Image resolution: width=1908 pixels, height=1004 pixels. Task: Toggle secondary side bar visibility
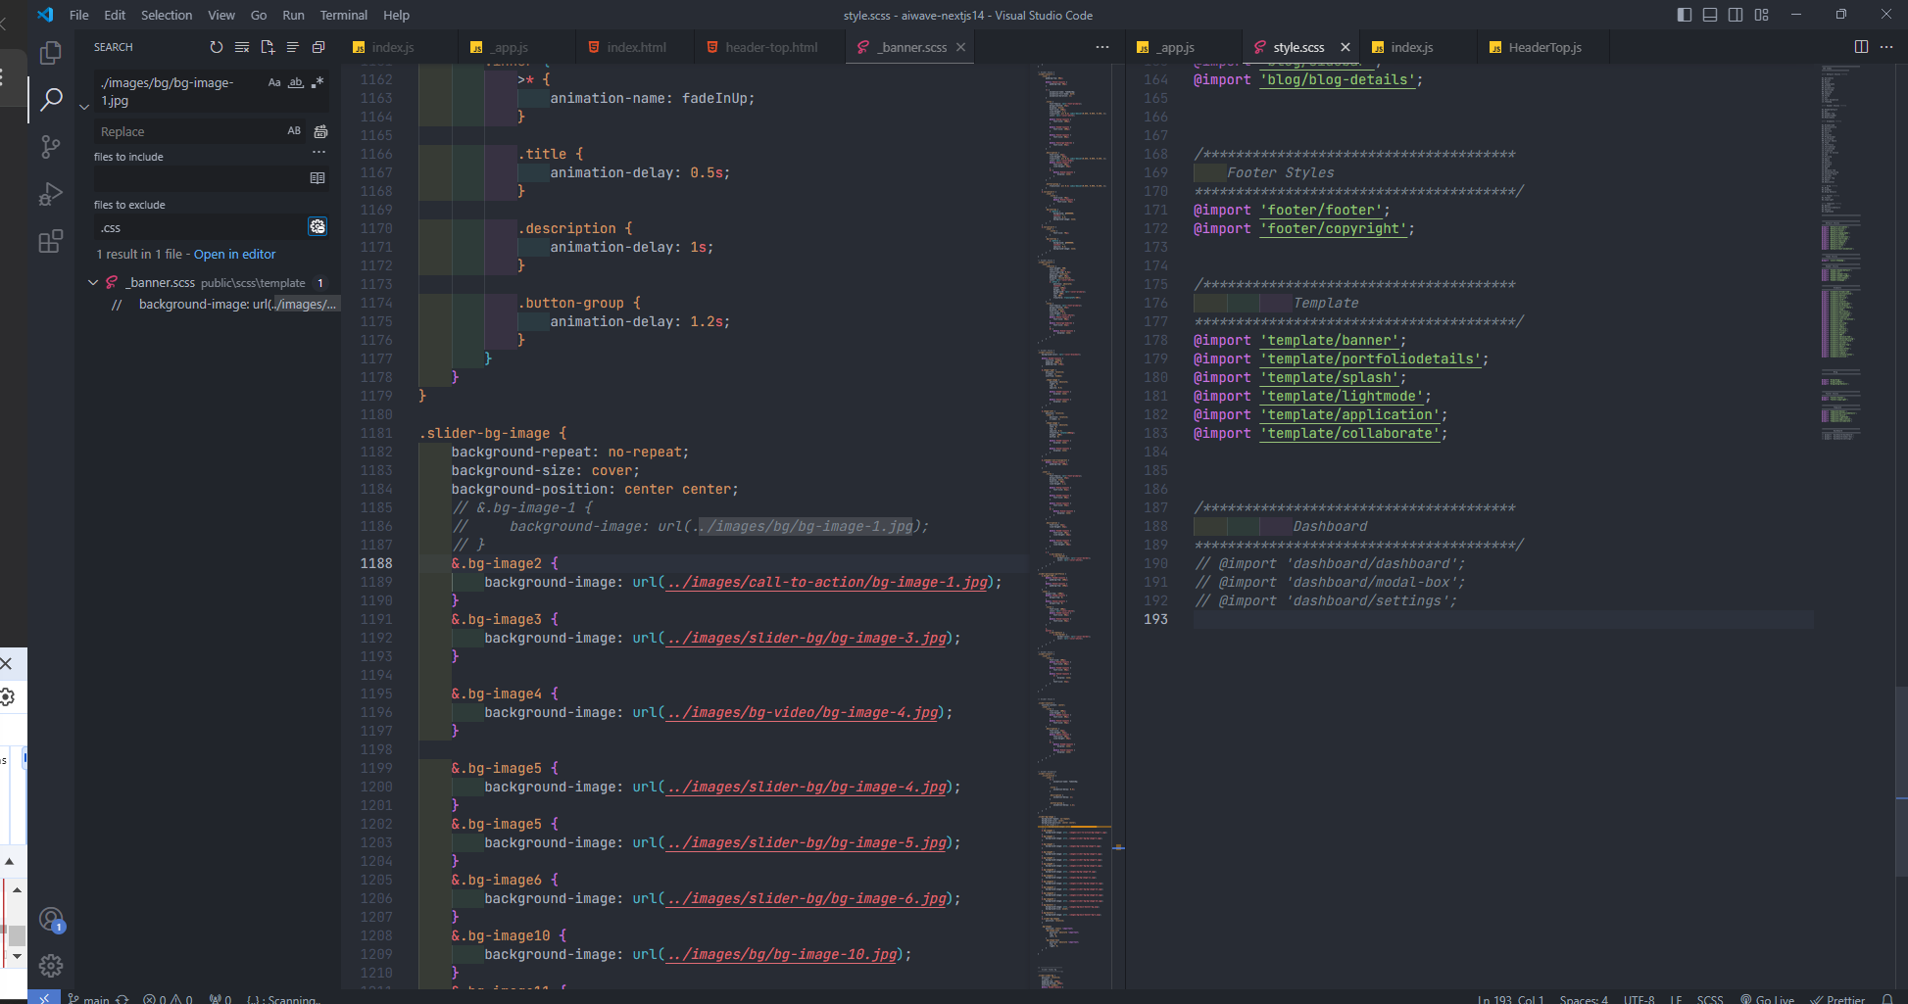1736,15
